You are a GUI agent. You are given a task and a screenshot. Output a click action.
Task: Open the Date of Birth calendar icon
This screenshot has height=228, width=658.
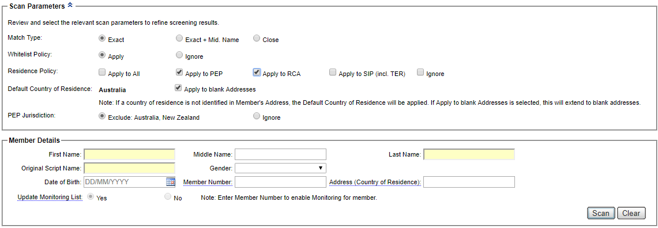pos(170,181)
